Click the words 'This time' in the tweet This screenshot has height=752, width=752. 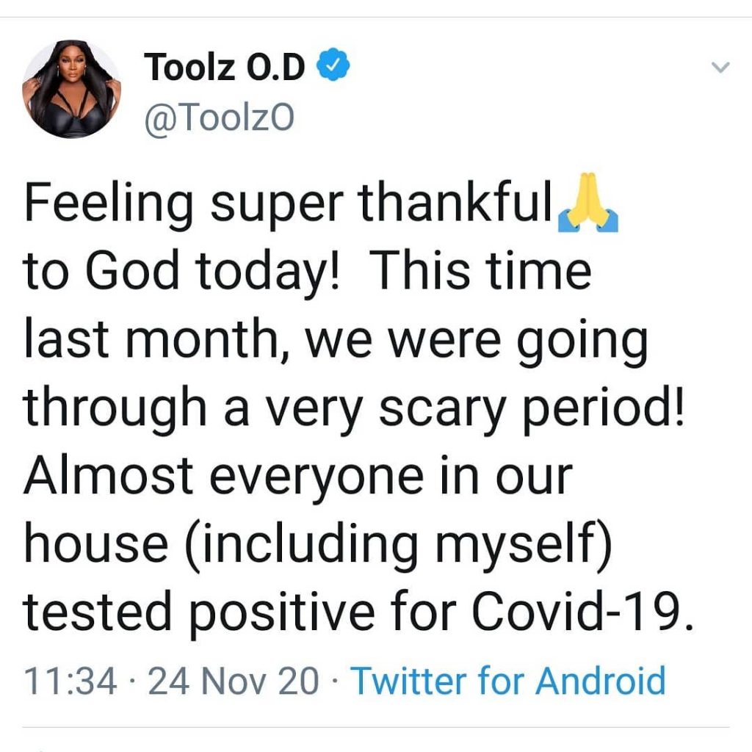click(480, 270)
